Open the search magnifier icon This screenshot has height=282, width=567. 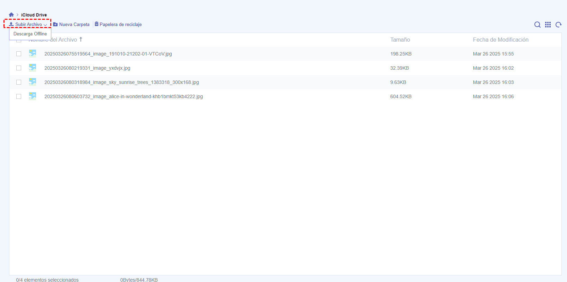(x=538, y=25)
